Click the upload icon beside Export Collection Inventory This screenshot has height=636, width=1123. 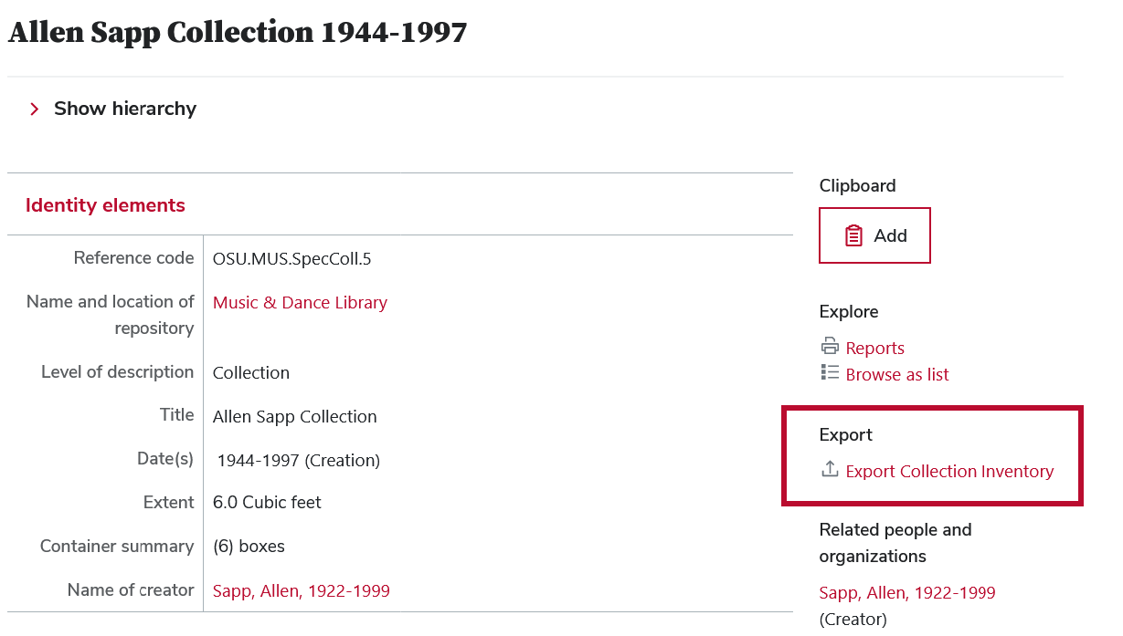tap(830, 469)
